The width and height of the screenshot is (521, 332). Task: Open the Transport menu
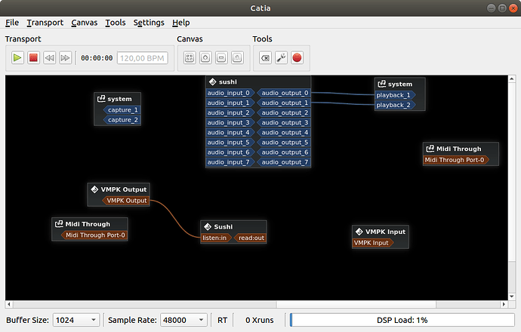pos(45,23)
